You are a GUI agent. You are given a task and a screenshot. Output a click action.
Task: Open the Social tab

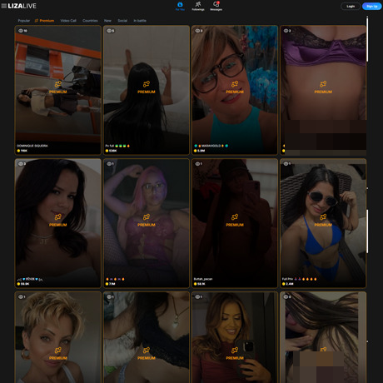tap(122, 21)
